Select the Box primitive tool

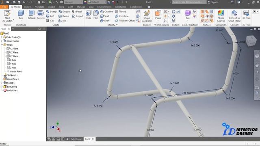[x=21, y=15]
